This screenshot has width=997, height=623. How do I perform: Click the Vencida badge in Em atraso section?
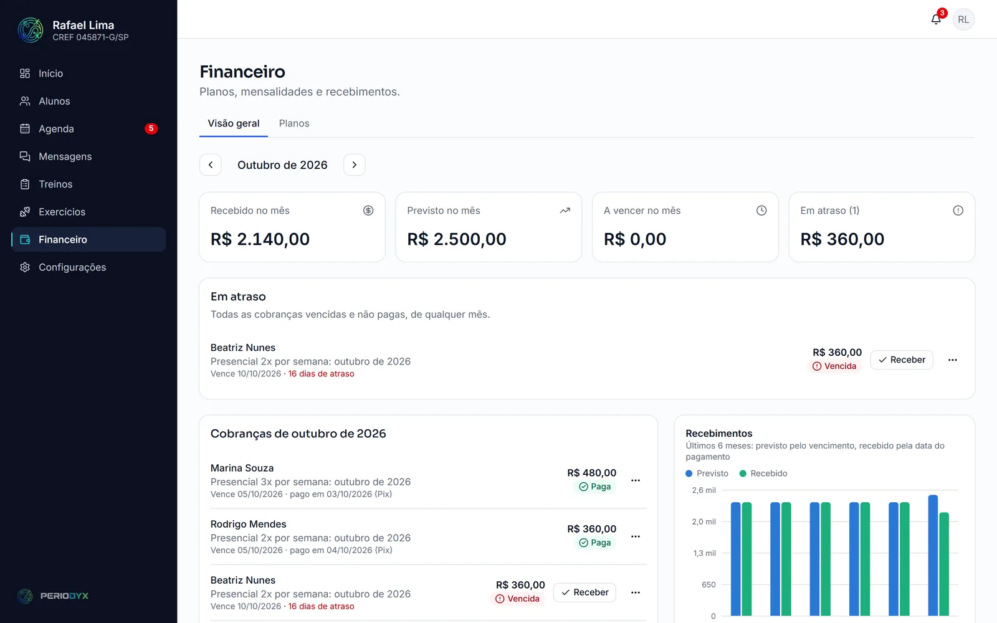[x=834, y=366]
